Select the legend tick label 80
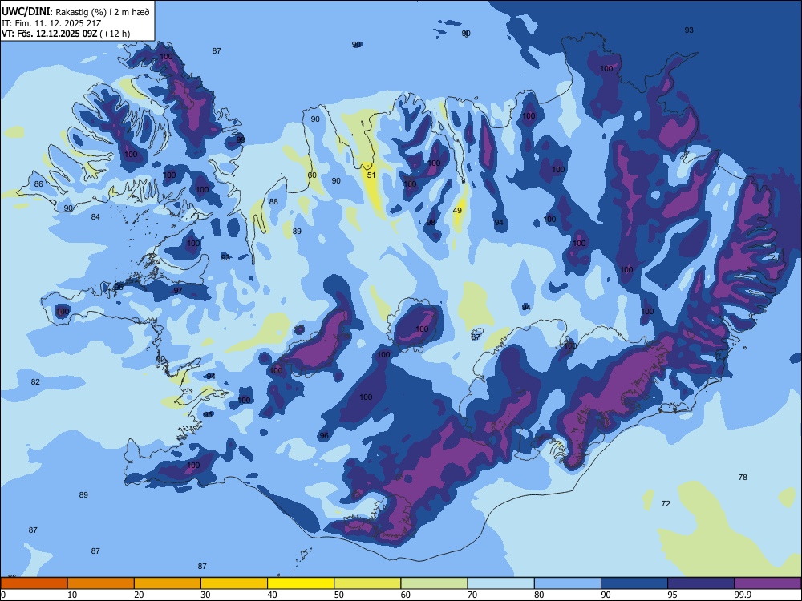Screen dimensions: 802x601 click(539, 595)
